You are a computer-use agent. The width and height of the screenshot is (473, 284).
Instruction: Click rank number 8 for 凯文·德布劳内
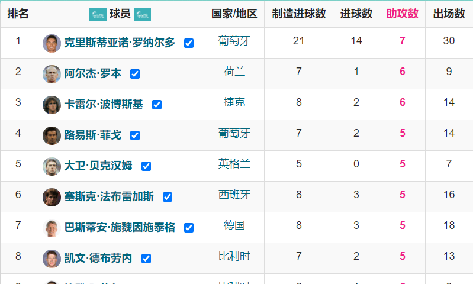pyautogui.click(x=18, y=256)
